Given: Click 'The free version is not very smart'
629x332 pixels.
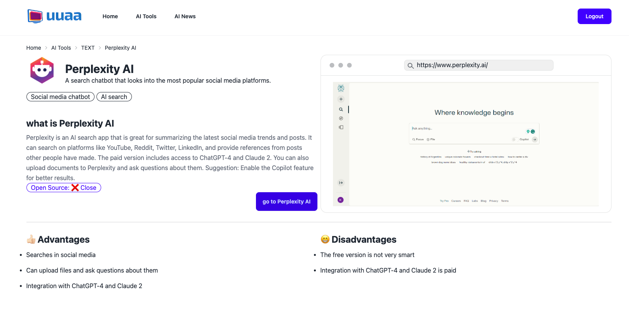Looking at the screenshot, I should pos(367,255).
